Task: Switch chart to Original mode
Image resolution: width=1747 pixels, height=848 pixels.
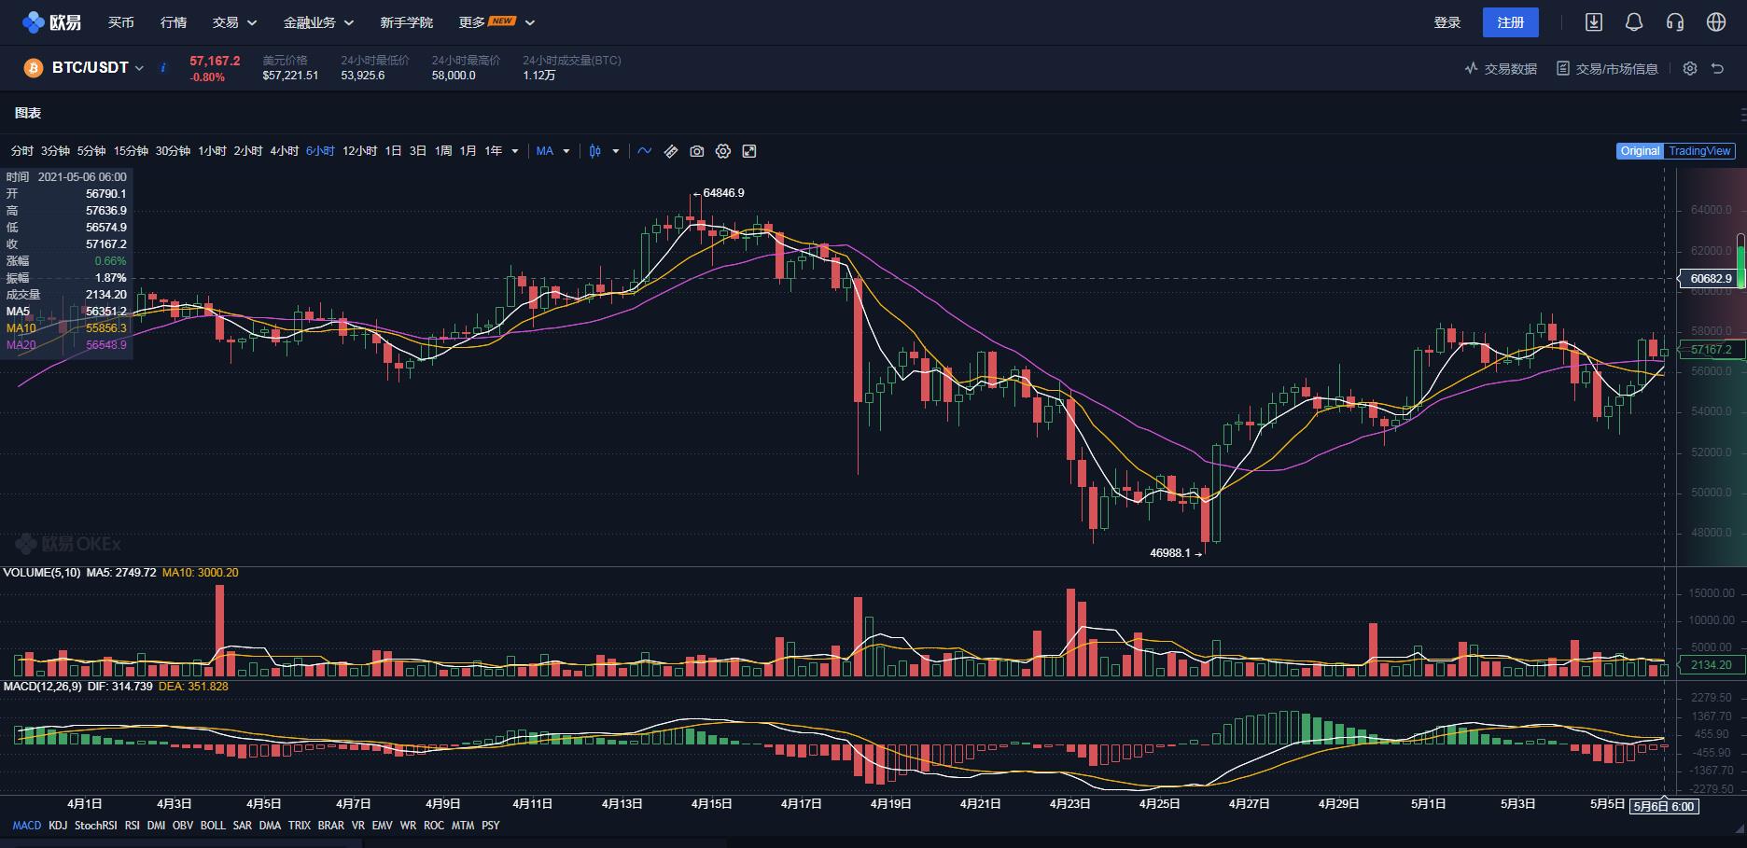Action: pyautogui.click(x=1640, y=151)
